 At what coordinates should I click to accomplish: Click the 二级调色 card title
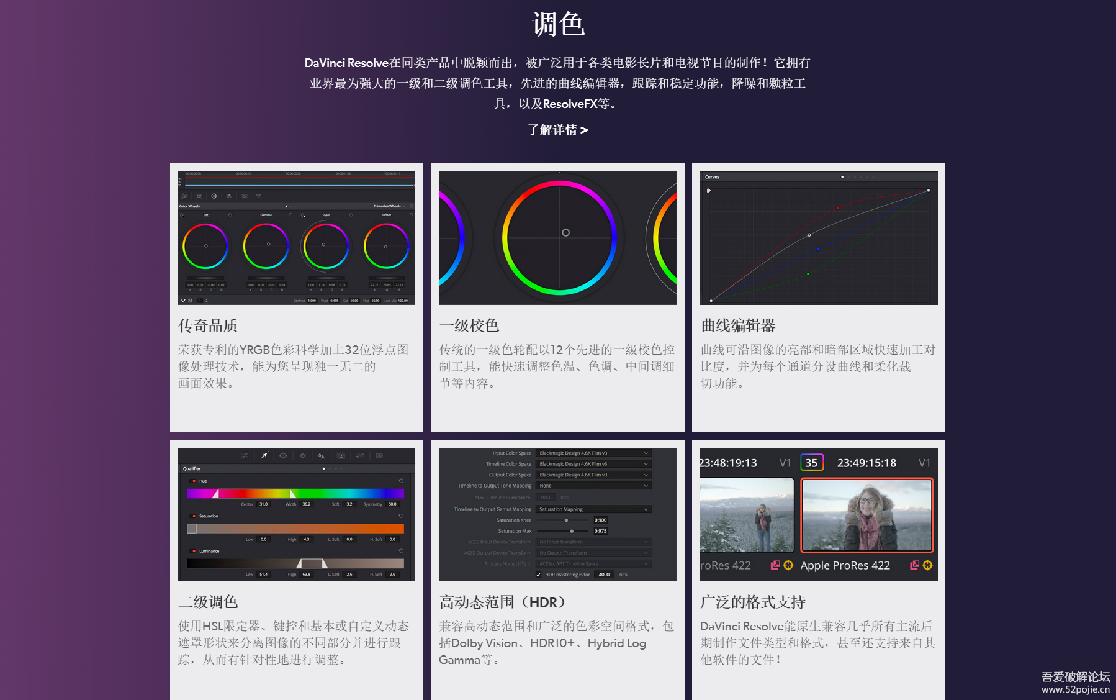[x=208, y=602]
